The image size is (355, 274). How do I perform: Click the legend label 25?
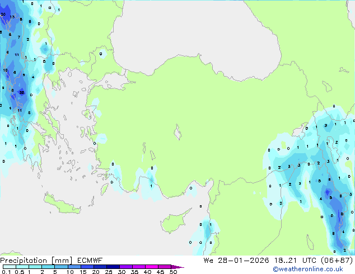tap(109, 272)
